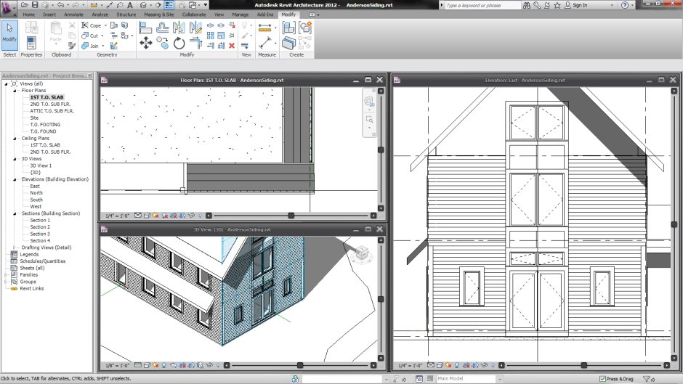Click the Filter icon in the status bar
Viewport: 683px width, 384px height.
[x=647, y=379]
